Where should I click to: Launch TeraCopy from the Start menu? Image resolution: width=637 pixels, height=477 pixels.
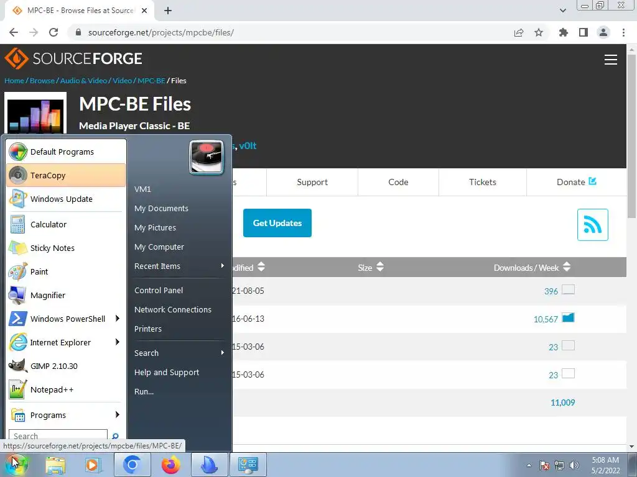(66, 175)
